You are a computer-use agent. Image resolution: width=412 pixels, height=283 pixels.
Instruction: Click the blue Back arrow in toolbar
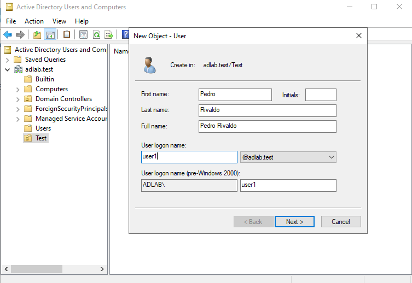tap(8, 35)
